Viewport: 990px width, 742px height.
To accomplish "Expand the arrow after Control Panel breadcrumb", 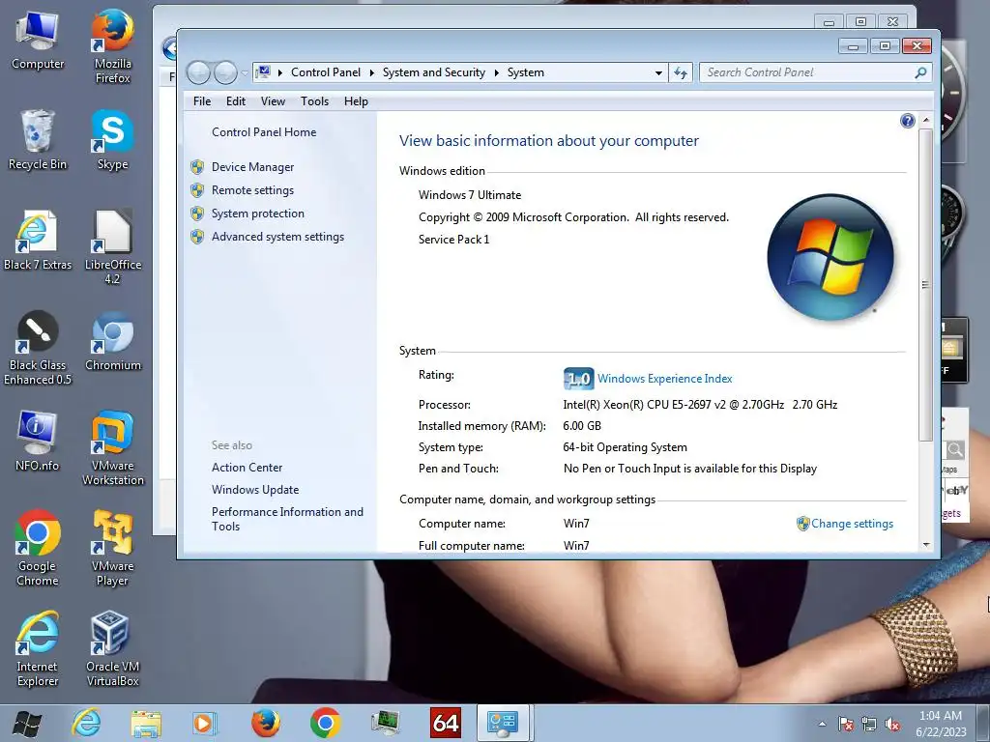I will tap(372, 72).
